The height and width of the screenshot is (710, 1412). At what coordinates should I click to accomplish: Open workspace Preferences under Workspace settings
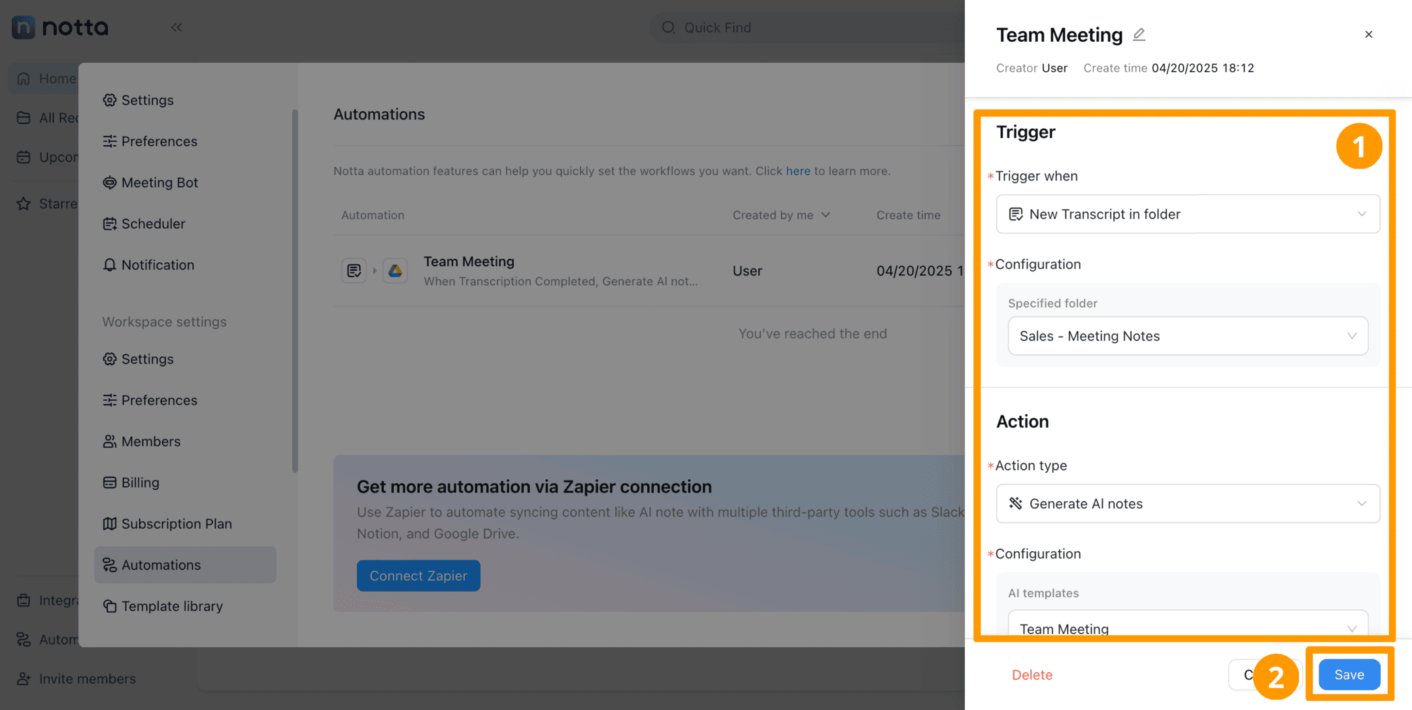pyautogui.click(x=150, y=400)
